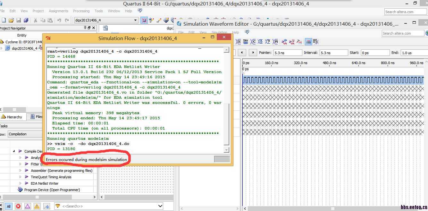The height and width of the screenshot is (211, 428).
Task: Click the feedback bubble in Waveform Editor menu bar
Action: point(247,32)
